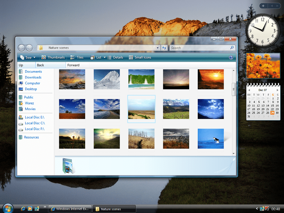Open Local Disc C:\ in the sidebar
Image resolution: width=284 pixels, height=213 pixels.
click(34, 123)
